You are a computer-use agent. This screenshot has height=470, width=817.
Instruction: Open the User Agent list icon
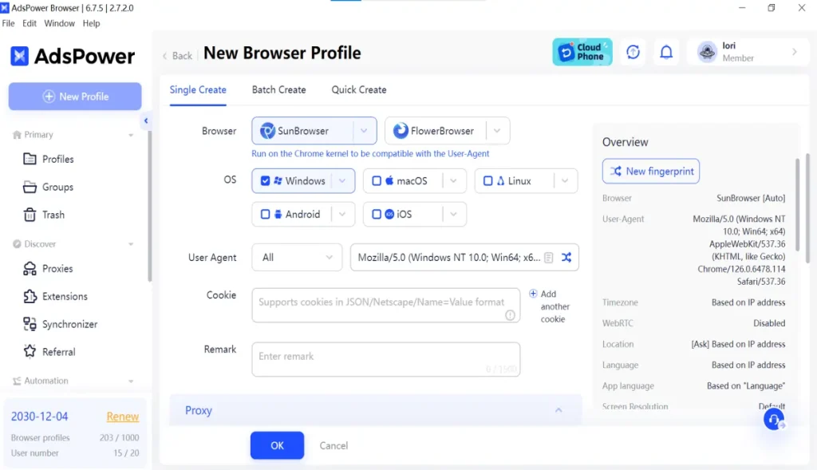coord(549,258)
